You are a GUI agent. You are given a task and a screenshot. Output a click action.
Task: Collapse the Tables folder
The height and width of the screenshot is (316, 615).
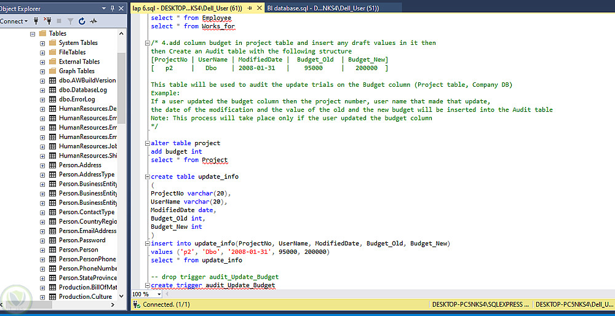click(33, 34)
